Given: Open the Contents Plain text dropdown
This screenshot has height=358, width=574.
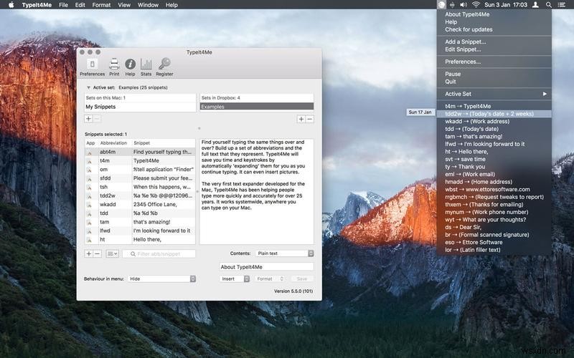Looking at the screenshot, I should [284, 253].
